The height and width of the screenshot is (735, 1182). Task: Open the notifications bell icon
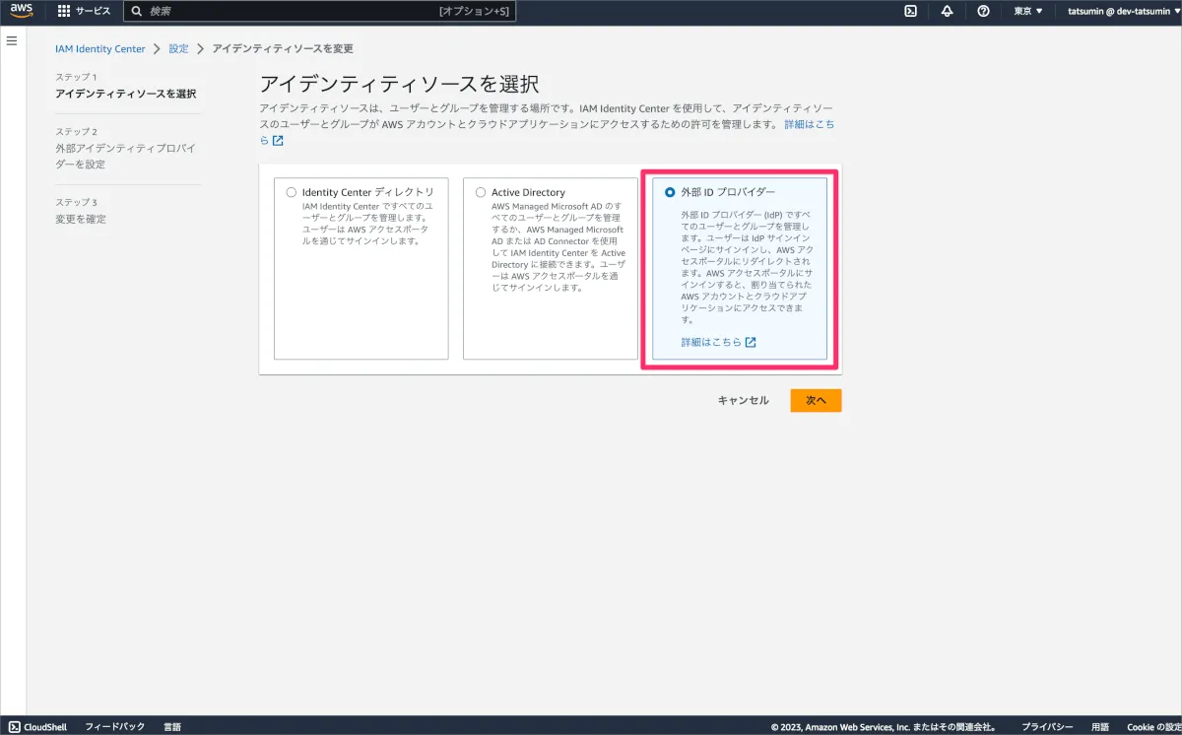pos(947,11)
